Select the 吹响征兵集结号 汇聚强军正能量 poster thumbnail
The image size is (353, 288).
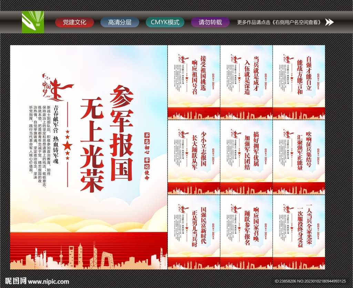pyautogui.click(x=299, y=157)
